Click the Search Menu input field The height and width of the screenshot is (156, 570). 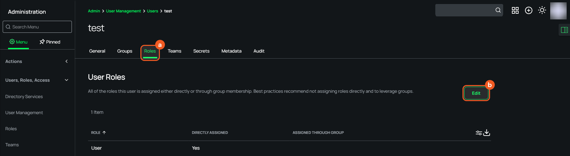[37, 27]
